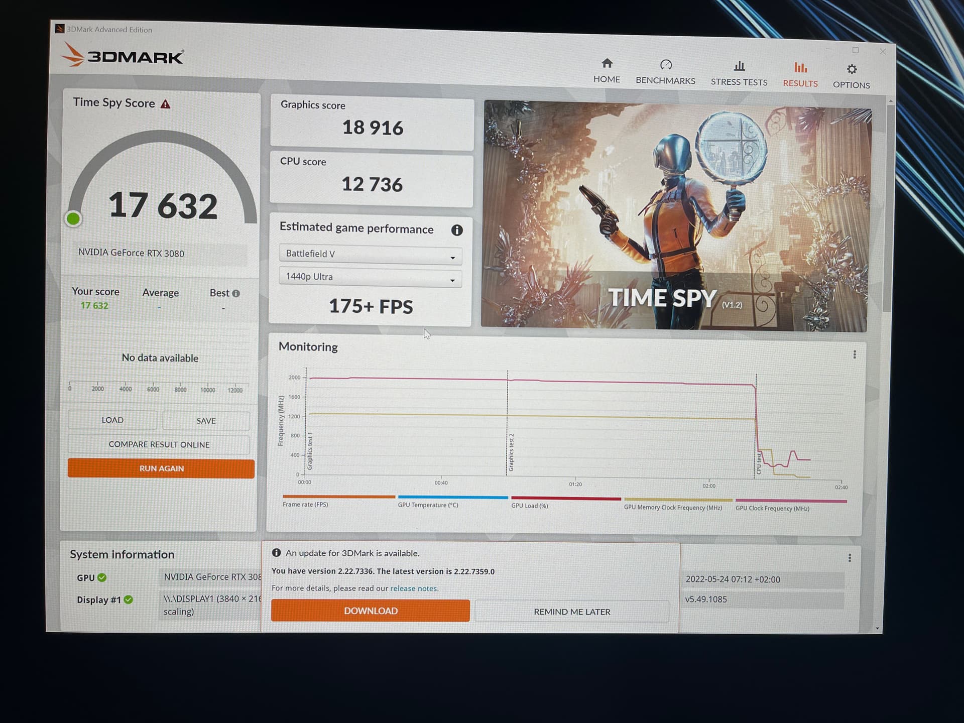The width and height of the screenshot is (964, 723).
Task: Click the GPU green check icon
Action: pos(102,577)
